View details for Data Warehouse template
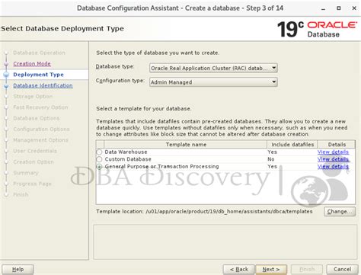 333,152
